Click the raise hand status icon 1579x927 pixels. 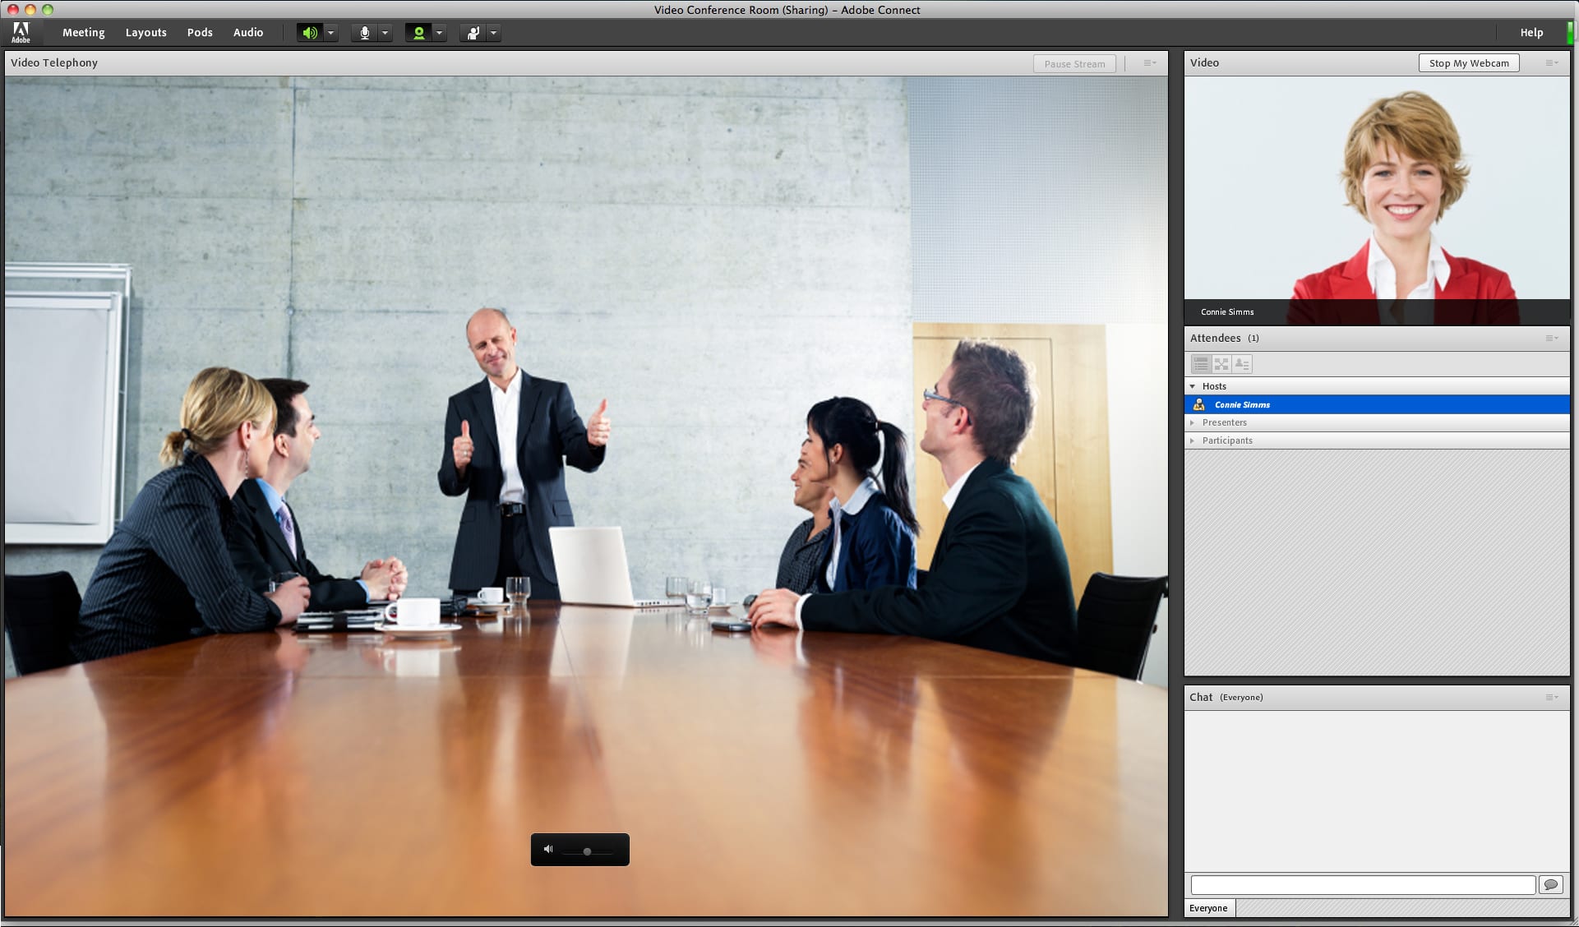(x=473, y=33)
